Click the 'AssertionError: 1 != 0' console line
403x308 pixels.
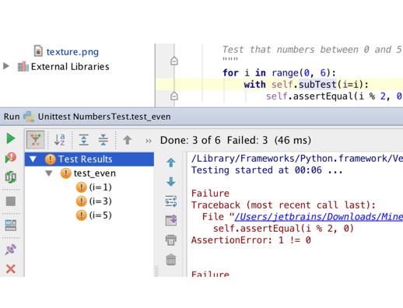click(x=251, y=240)
